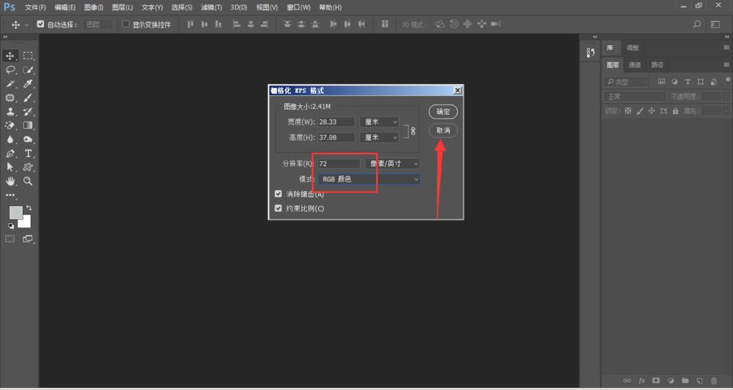Switch to the 路径 tab

coord(657,65)
